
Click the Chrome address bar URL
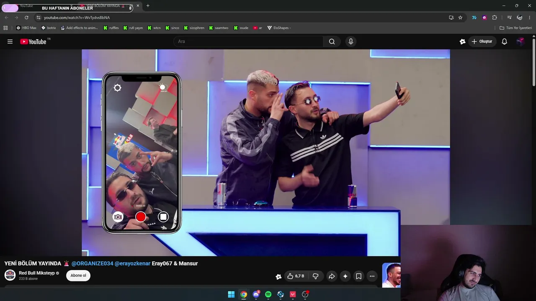pyautogui.click(x=77, y=18)
